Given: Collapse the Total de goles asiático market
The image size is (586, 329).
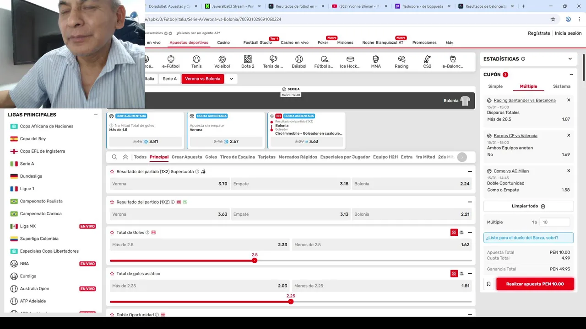Looking at the screenshot, I should pos(470,274).
